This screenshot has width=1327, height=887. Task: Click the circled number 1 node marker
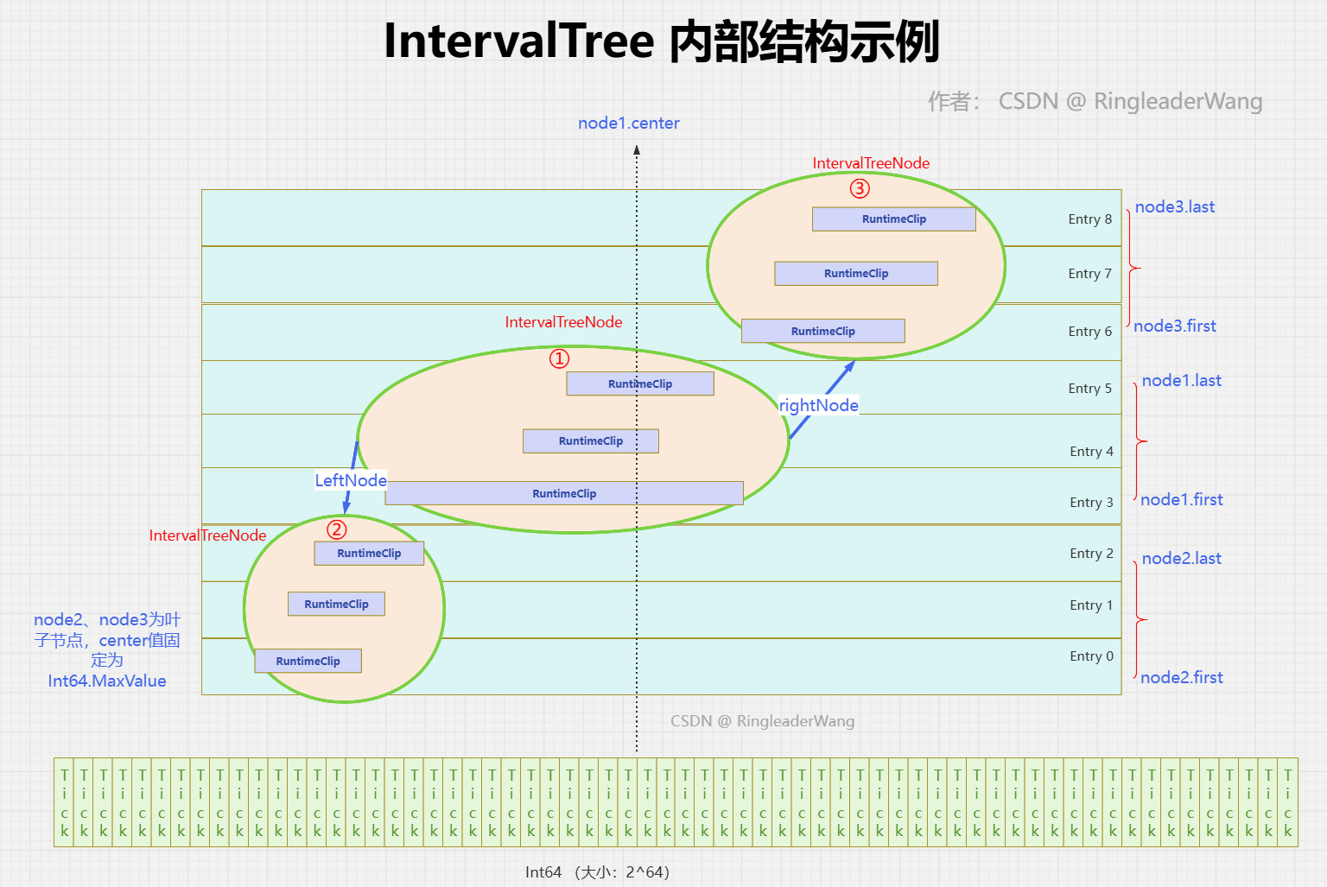click(559, 358)
